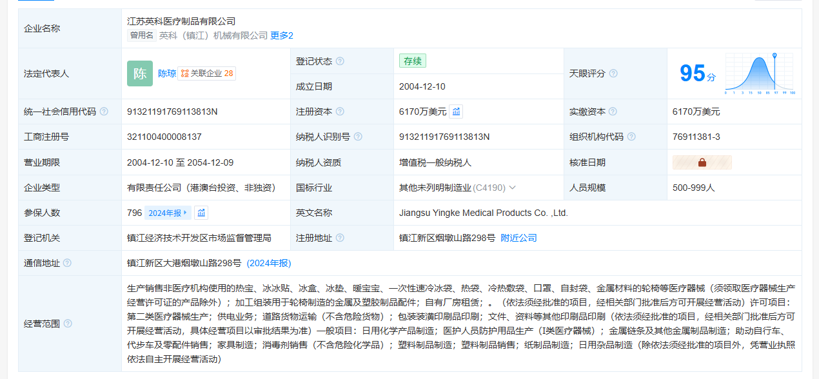
Task: Open the (2024年报) link after the mailing address
Action: pyautogui.click(x=269, y=263)
